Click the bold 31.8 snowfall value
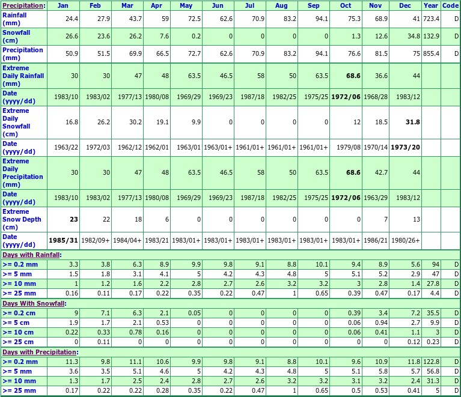The width and height of the screenshot is (461, 397). 412,122
